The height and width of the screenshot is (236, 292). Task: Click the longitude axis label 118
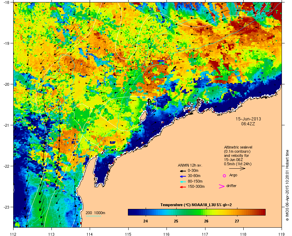click(243, 234)
